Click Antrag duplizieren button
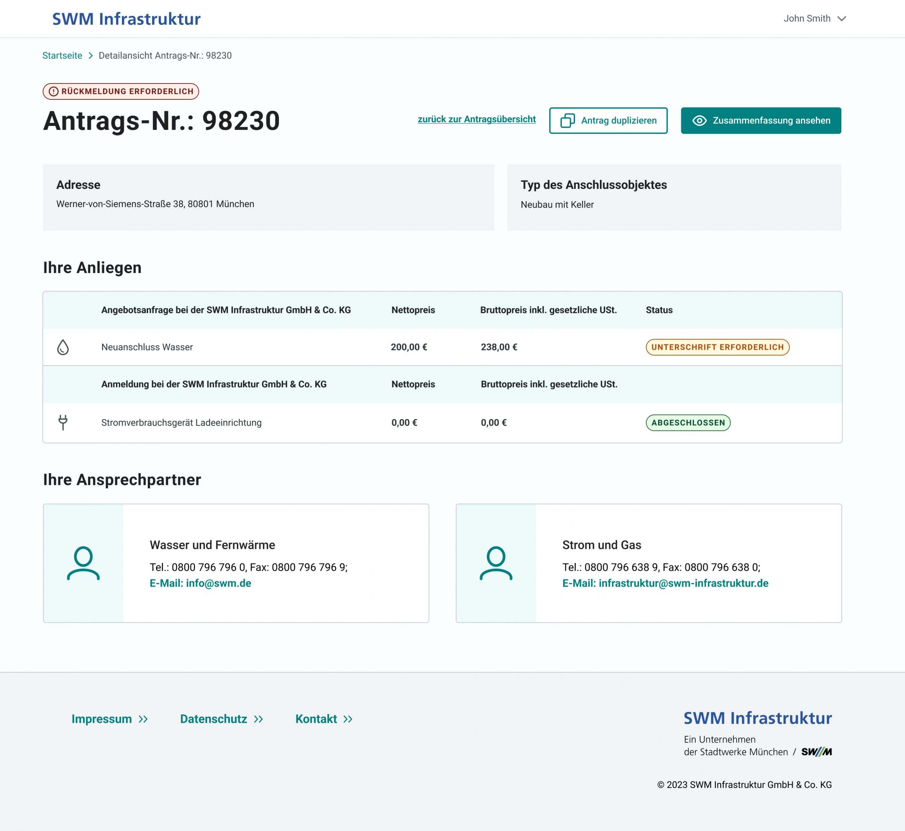Image resolution: width=905 pixels, height=831 pixels. pos(608,121)
